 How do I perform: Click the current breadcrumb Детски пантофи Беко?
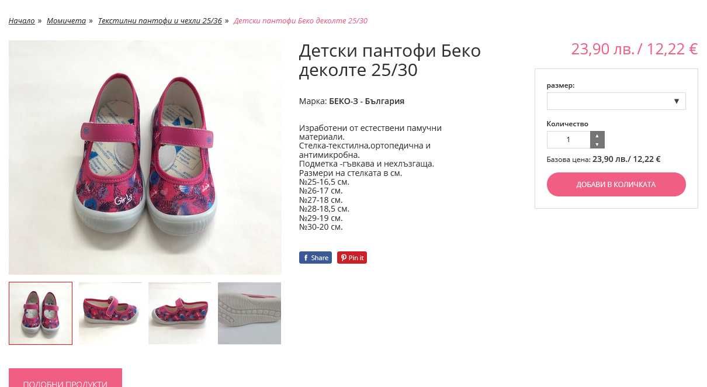click(x=300, y=21)
